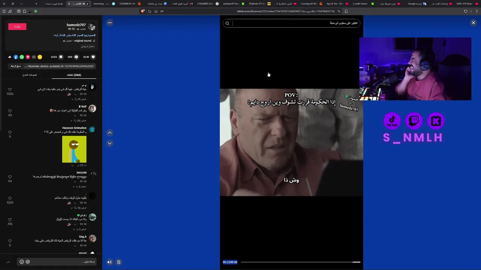Share the video to Facebook
The height and width of the screenshot is (270, 481).
pos(16,57)
